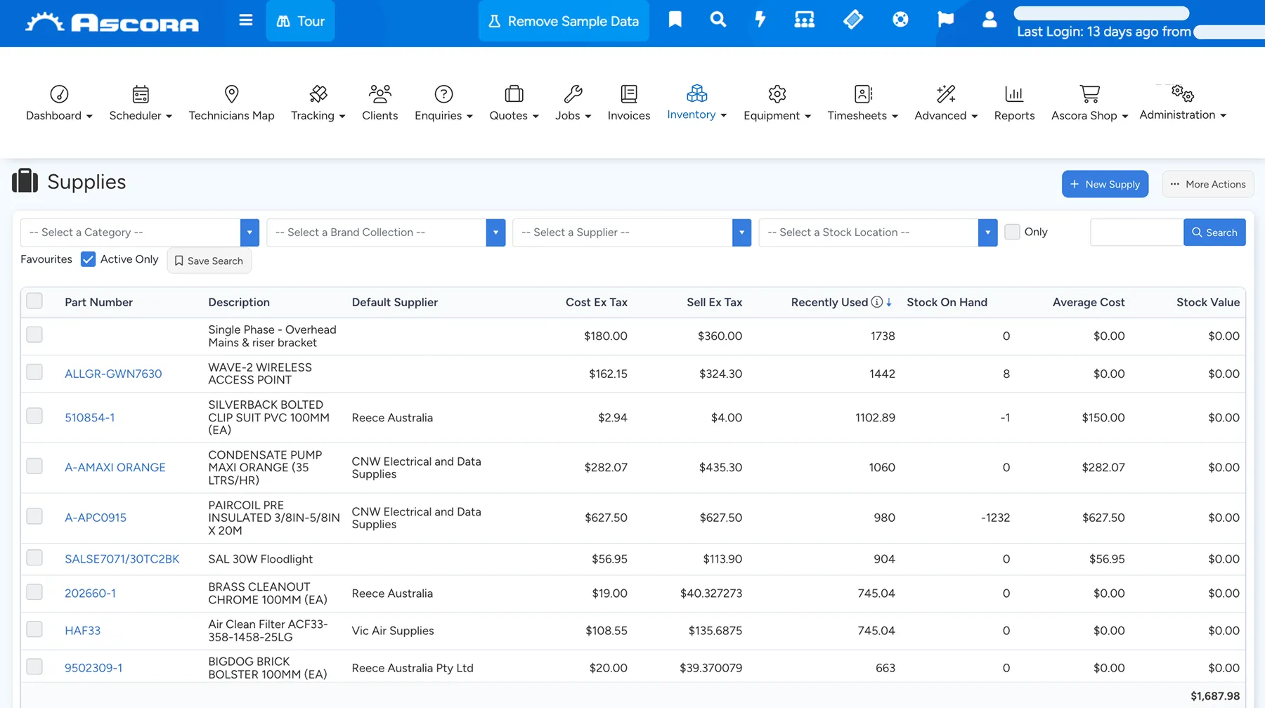The width and height of the screenshot is (1265, 708).
Task: Open the Tracking satellite icon
Action: [x=318, y=93]
